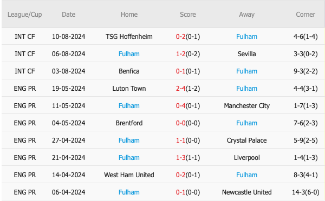Click the 0-4(0-1) score against Manchester City
The image size is (325, 201).
pos(188,106)
